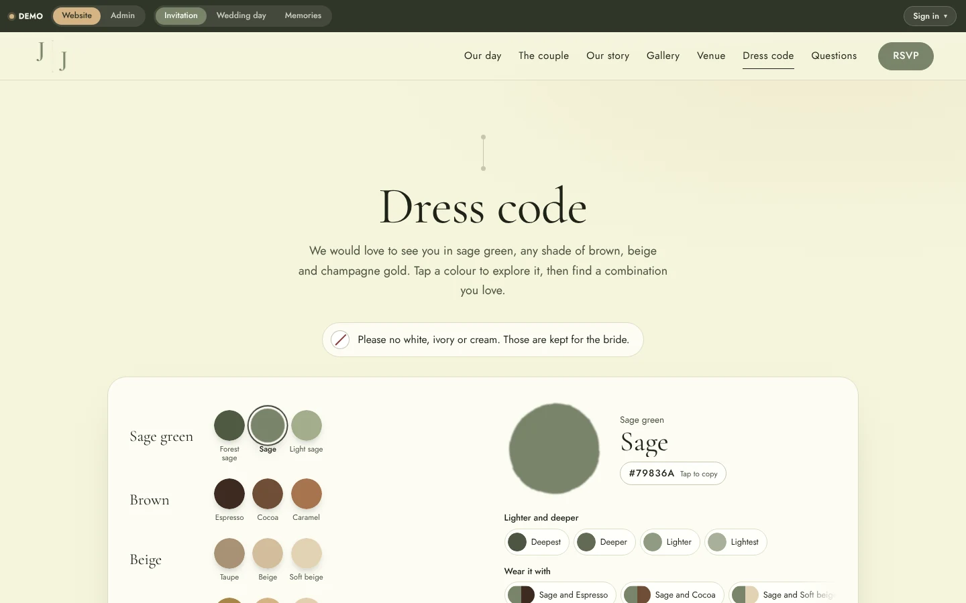Expand the Sign in dropdown
966x603 pixels.
tap(930, 16)
